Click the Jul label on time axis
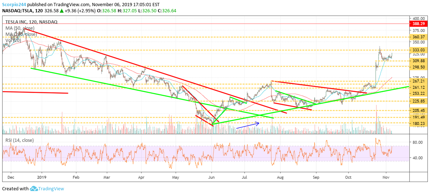 point(245,177)
